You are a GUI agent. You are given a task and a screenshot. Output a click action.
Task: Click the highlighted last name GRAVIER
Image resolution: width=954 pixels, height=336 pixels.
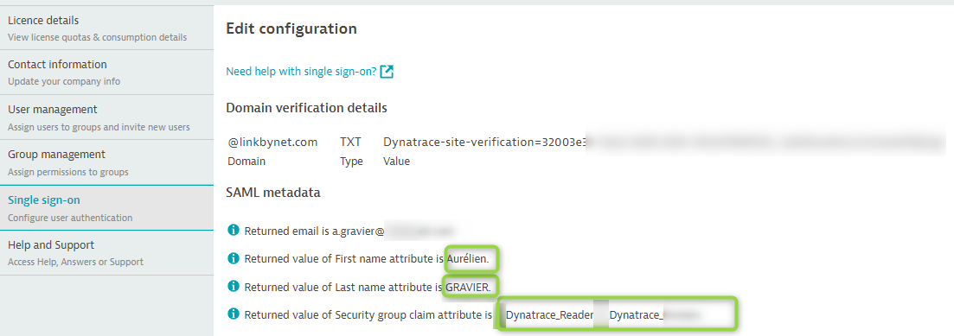(x=467, y=287)
